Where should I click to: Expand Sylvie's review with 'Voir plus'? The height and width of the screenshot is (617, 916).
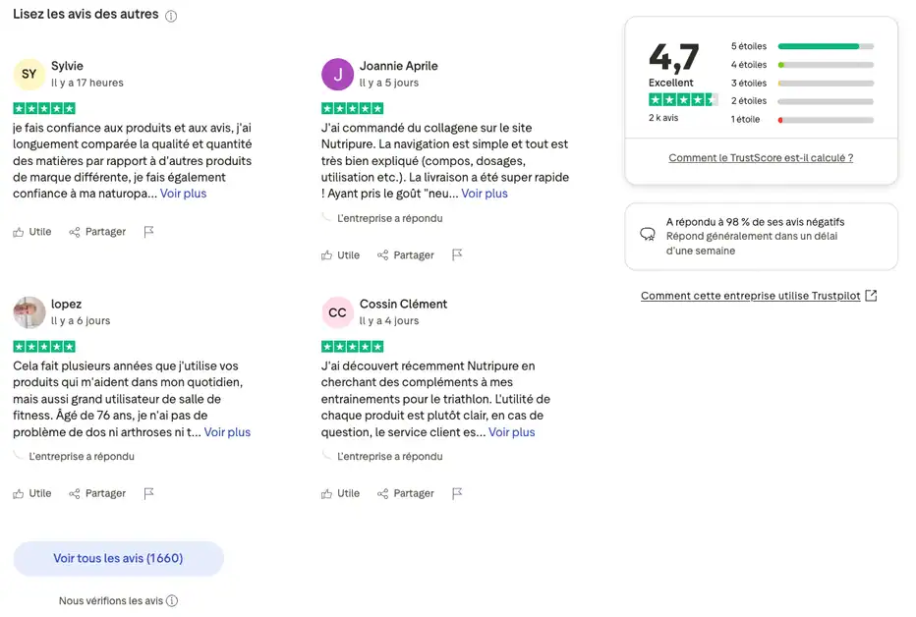coord(184,194)
